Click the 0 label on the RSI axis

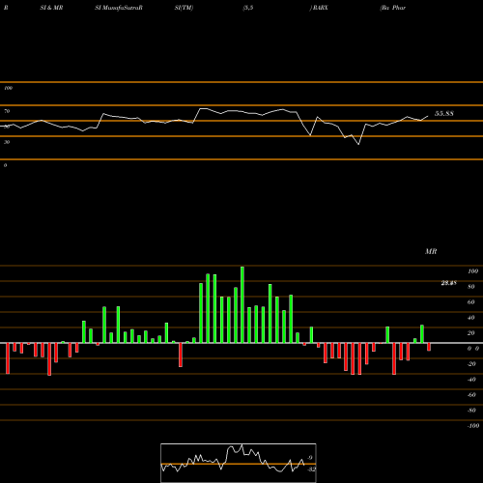coord(5,165)
